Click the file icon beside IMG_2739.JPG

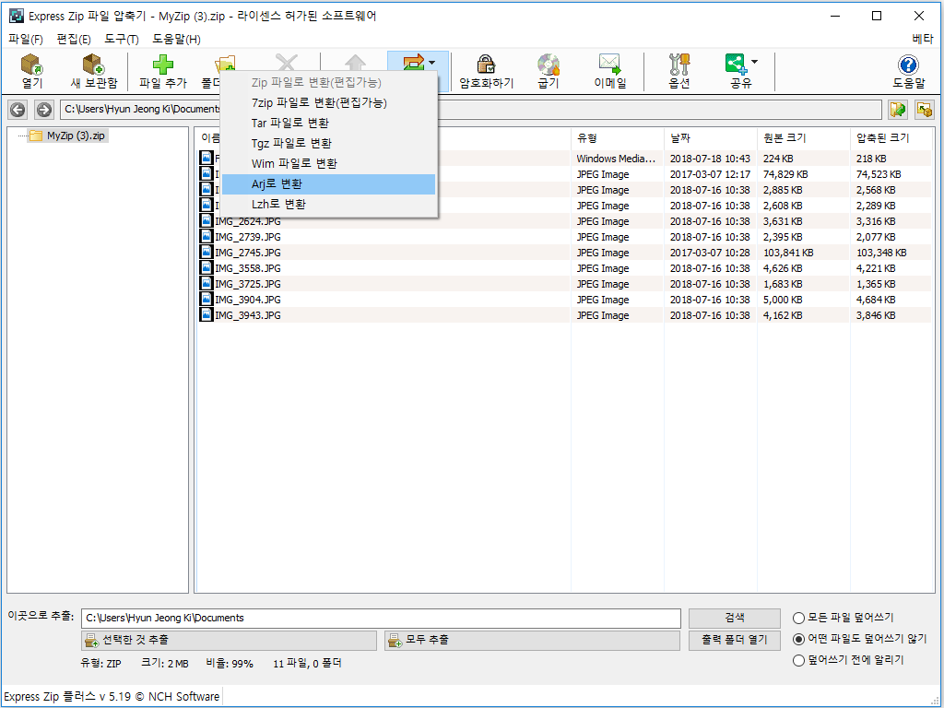click(206, 236)
